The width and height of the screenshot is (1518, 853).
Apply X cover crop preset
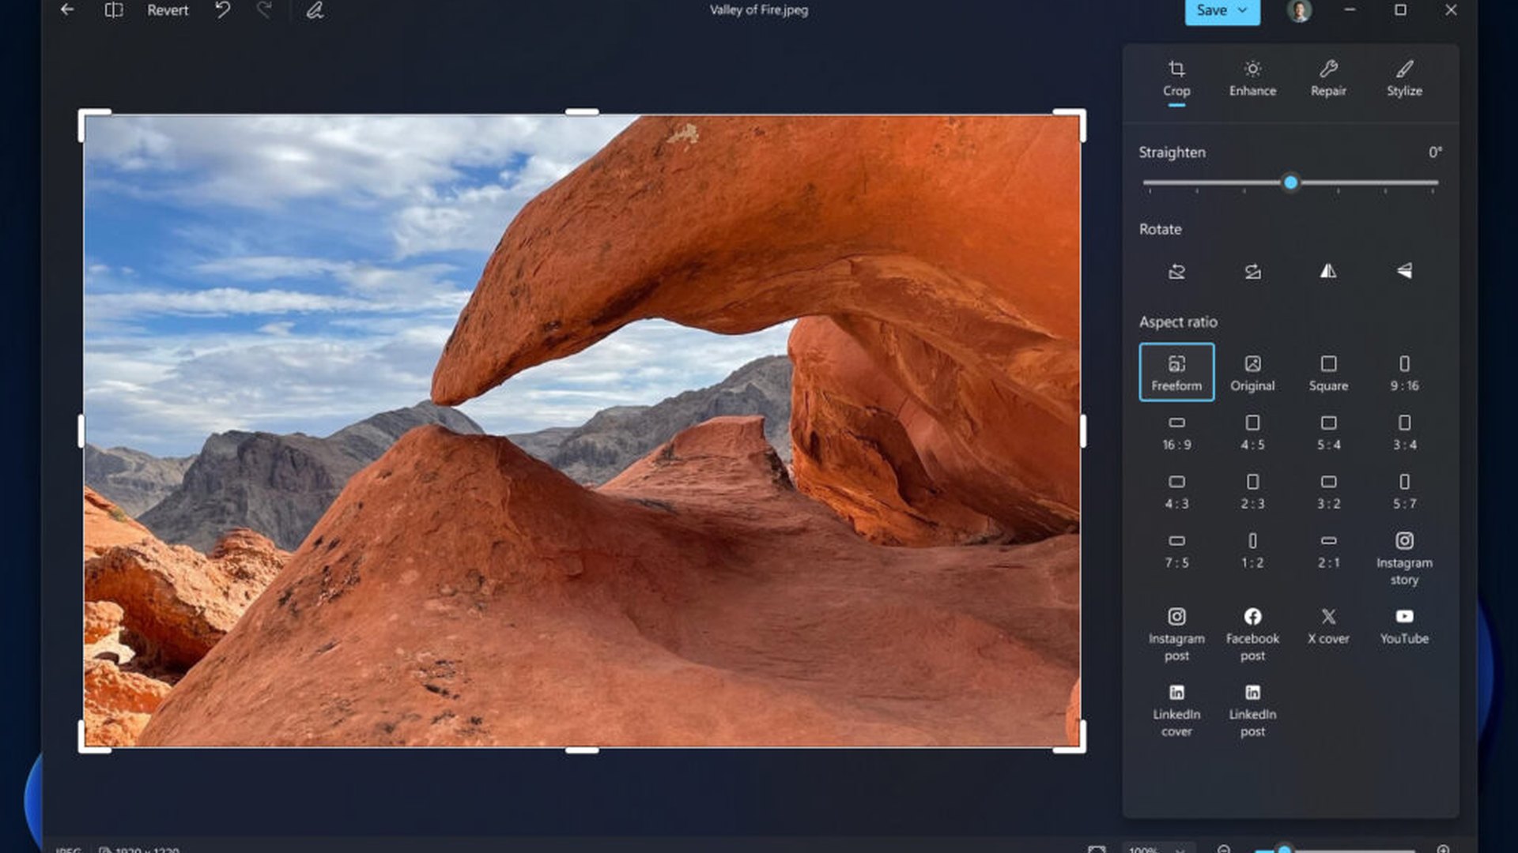(x=1328, y=626)
